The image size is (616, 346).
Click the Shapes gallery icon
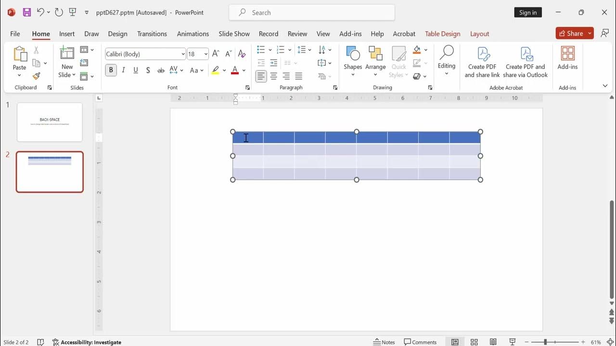tap(353, 53)
